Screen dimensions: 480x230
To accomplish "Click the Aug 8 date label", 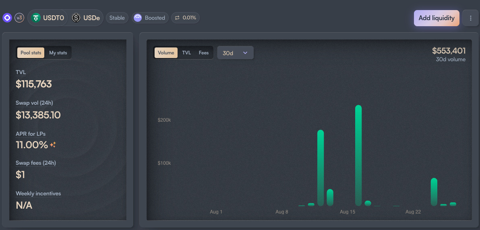I will pos(282,211).
